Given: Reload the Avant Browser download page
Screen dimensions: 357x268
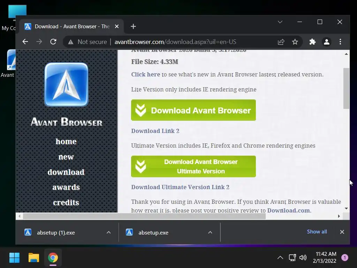Looking at the screenshot, I should coord(53,42).
